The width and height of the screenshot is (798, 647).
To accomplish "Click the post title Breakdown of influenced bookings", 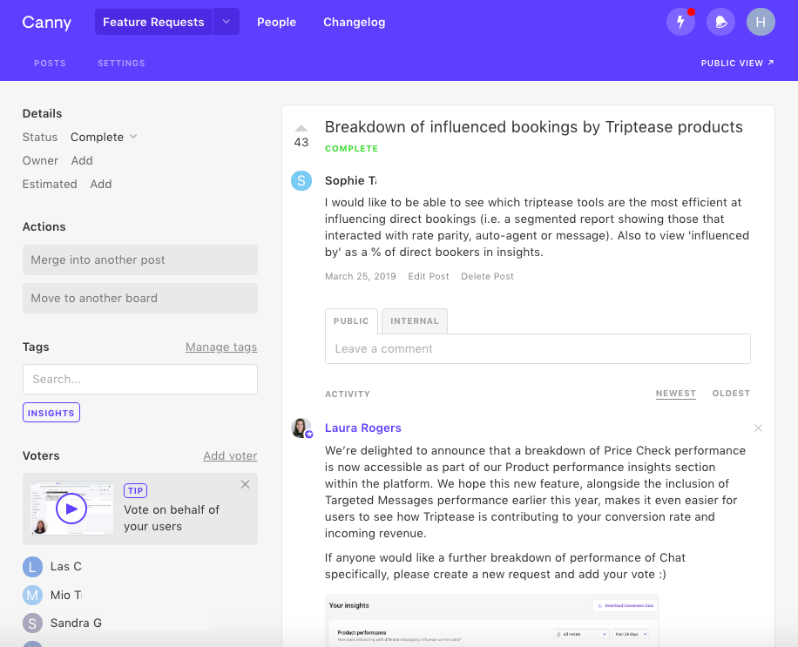I will coord(534,126).
